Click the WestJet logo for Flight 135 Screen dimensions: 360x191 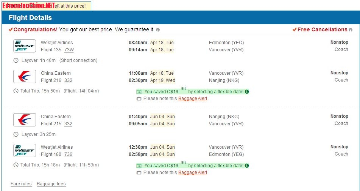pyautogui.click(x=25, y=46)
